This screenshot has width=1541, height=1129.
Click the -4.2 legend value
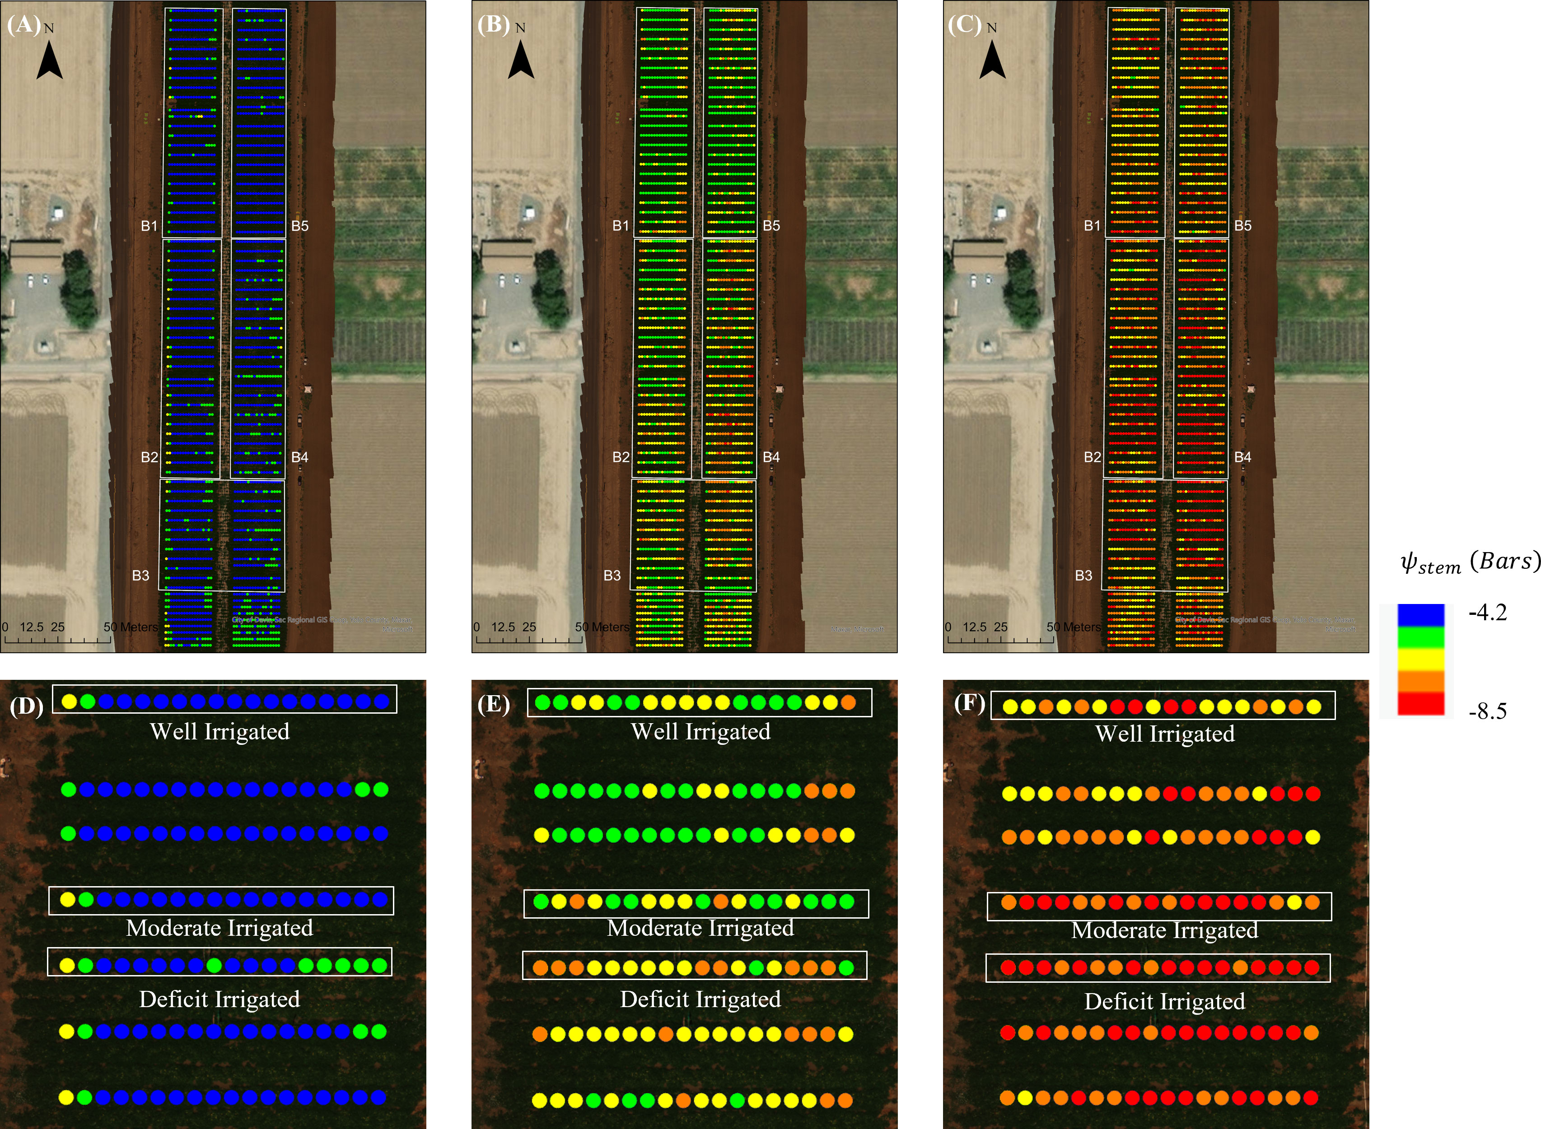1487,612
